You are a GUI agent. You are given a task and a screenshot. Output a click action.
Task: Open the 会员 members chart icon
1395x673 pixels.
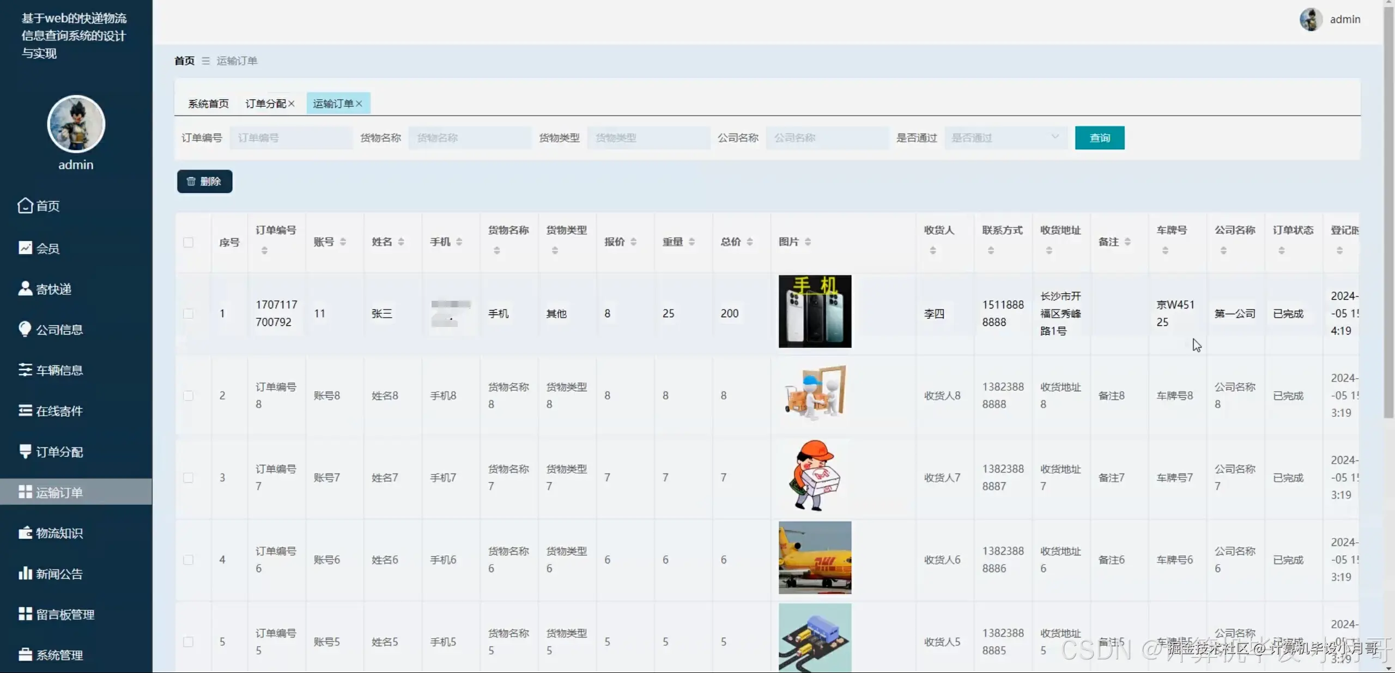(x=25, y=248)
